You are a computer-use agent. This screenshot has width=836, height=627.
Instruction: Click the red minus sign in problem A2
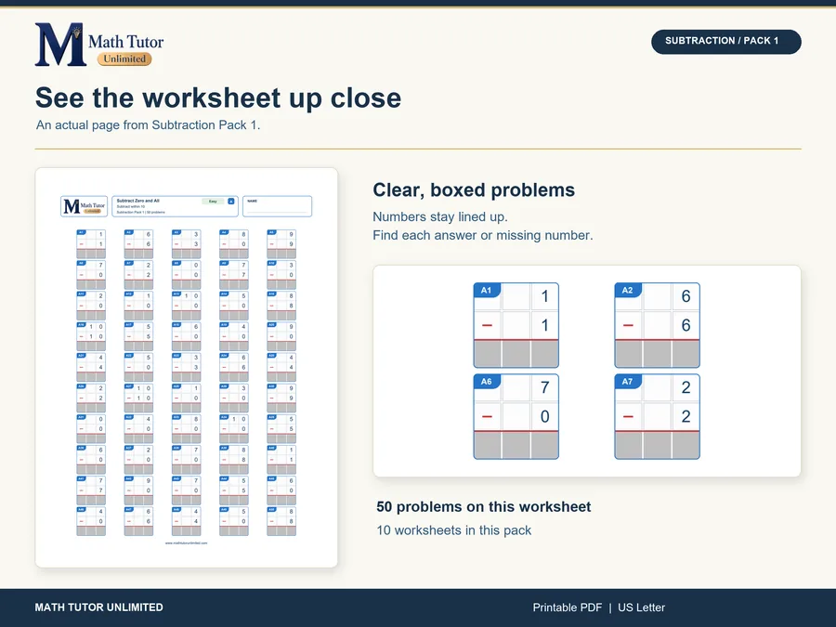628,325
